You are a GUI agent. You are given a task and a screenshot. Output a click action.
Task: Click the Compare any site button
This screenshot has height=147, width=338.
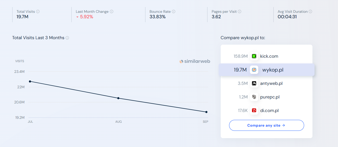[266, 125]
